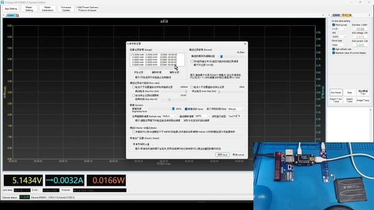Viewport: 374px width, 210px height.
Task: Open USB Power Delivery Protocol Analyzer
Action: (88, 9)
